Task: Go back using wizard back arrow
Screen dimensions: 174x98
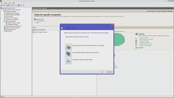Action: click(x=62, y=28)
